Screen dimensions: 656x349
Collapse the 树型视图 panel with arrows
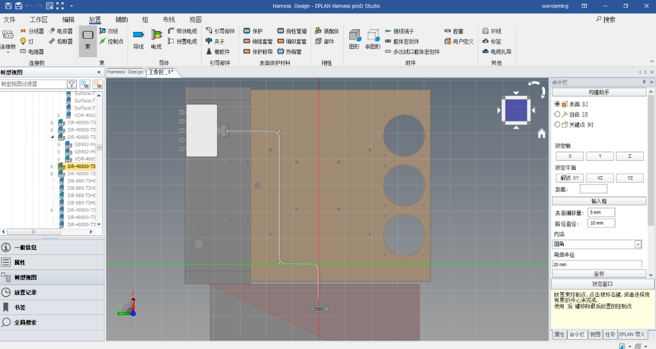coord(99,72)
